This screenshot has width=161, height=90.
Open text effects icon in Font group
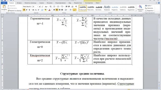42,10
